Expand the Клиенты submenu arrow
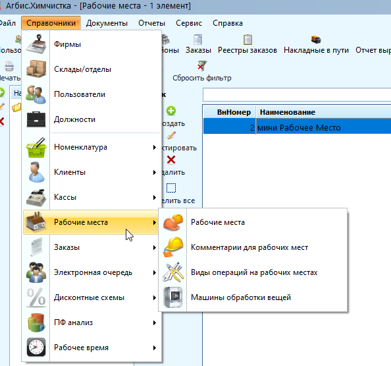 click(155, 172)
